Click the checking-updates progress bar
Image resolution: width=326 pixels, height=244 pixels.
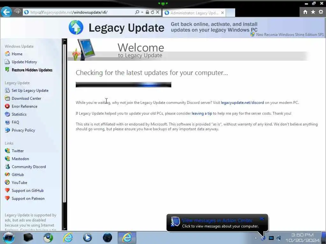[124, 85]
